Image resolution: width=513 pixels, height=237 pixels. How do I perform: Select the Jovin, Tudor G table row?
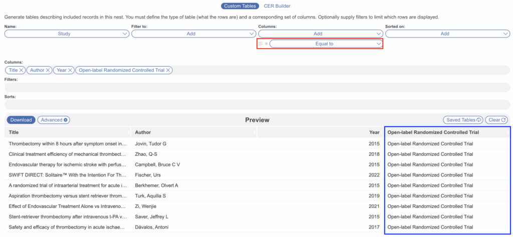pos(150,144)
